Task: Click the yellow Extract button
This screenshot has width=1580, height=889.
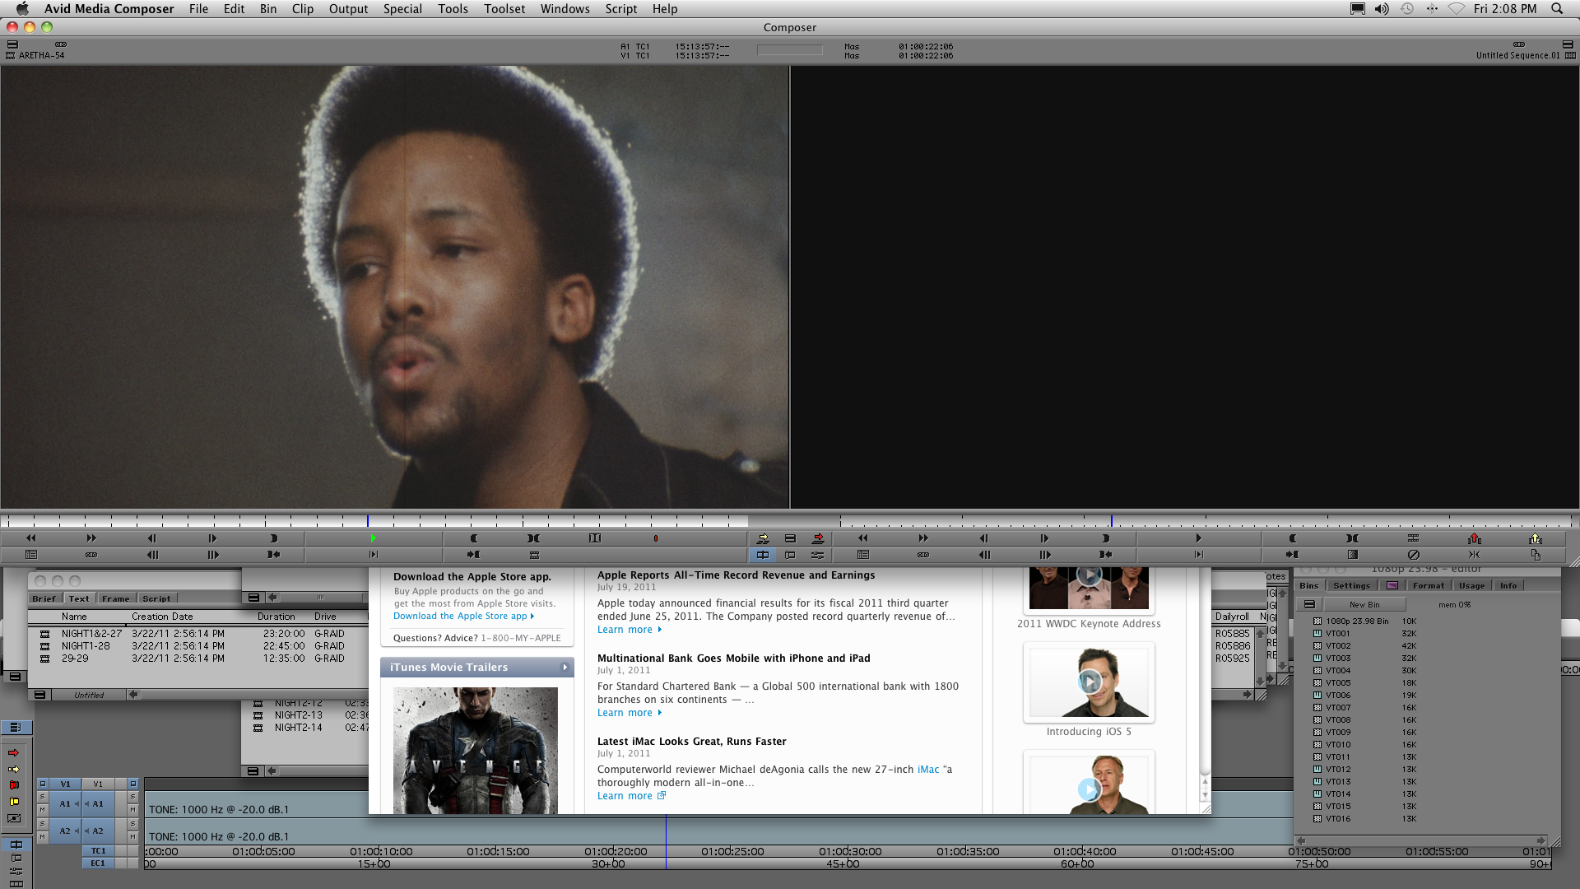Action: pos(1535,538)
